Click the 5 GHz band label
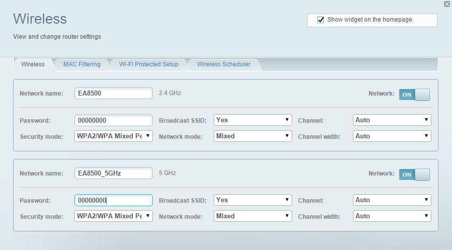 pos(167,173)
